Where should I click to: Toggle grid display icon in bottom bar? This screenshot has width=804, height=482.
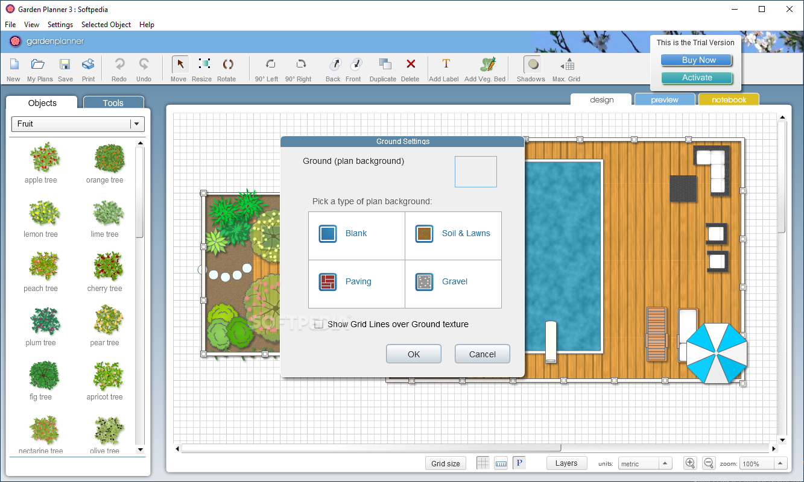[483, 463]
